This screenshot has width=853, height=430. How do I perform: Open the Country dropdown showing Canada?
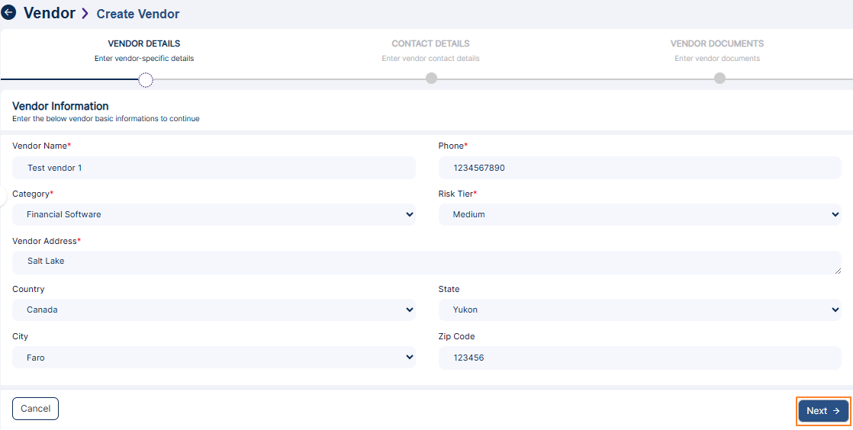click(214, 310)
